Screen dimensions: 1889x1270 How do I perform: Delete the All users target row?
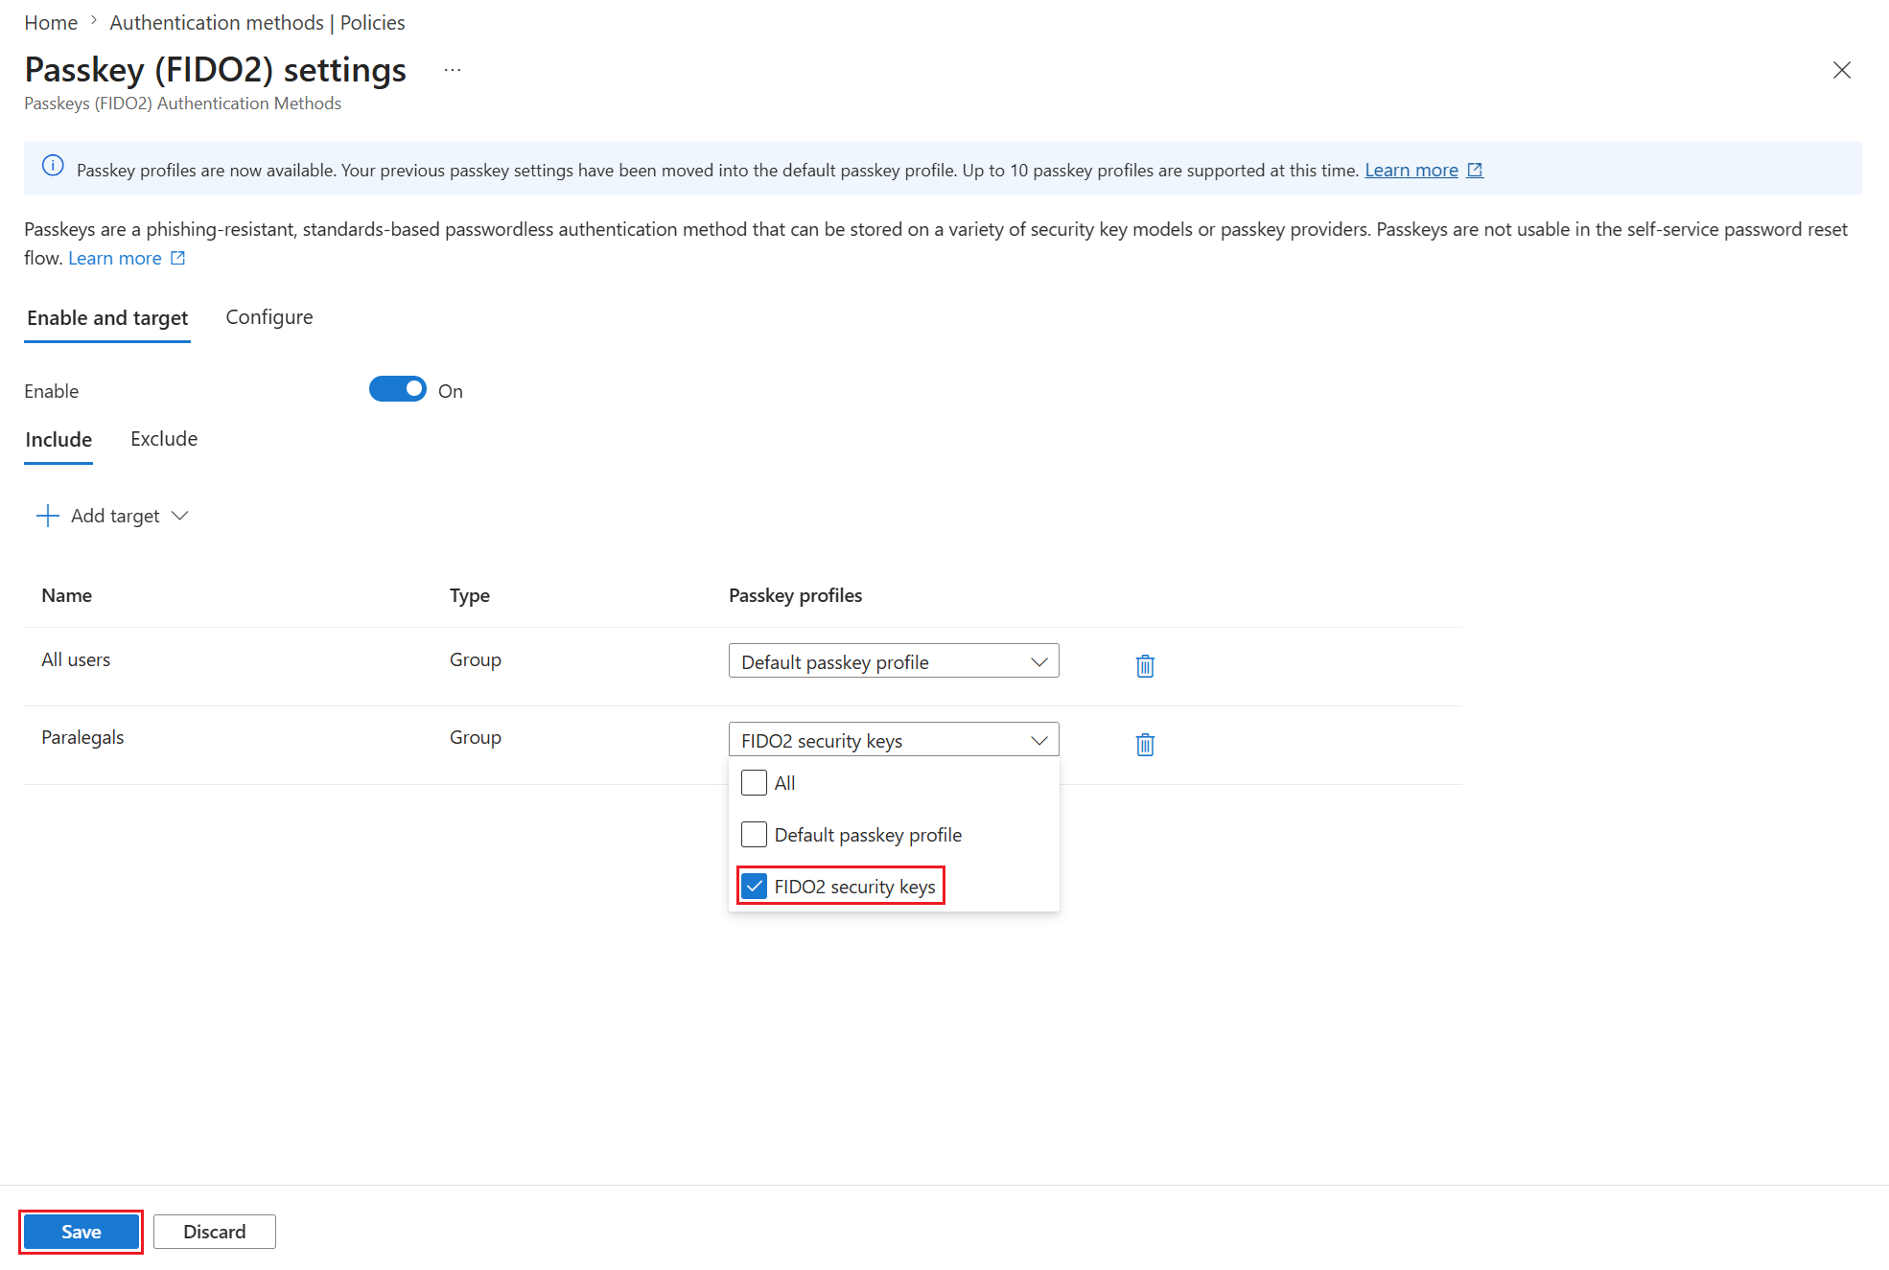(1145, 665)
